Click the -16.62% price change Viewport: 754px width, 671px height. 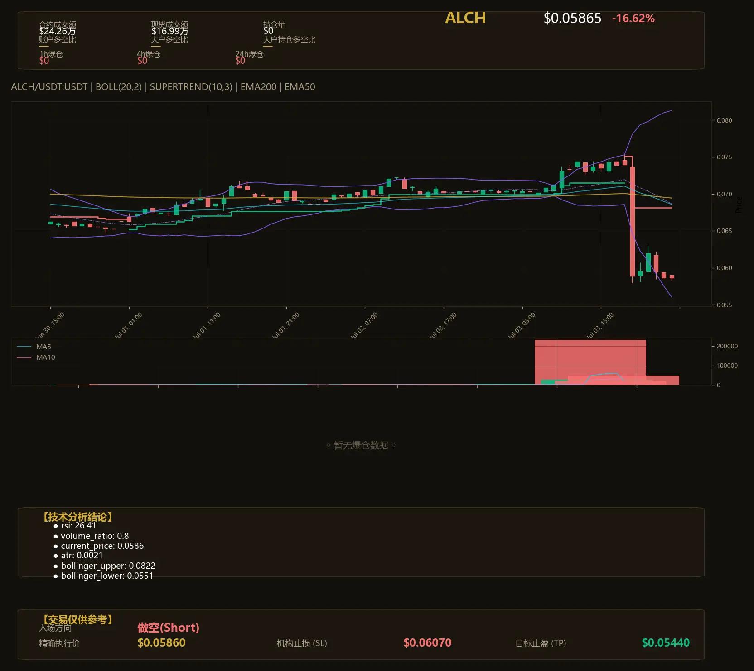click(633, 19)
